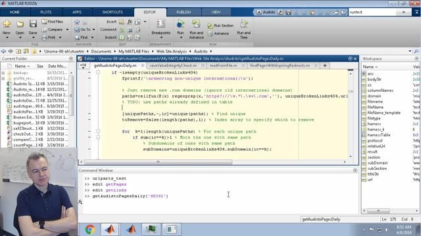Screen dimensions: 421x236
Task: Expand the backups folder
Action: point(3,73)
